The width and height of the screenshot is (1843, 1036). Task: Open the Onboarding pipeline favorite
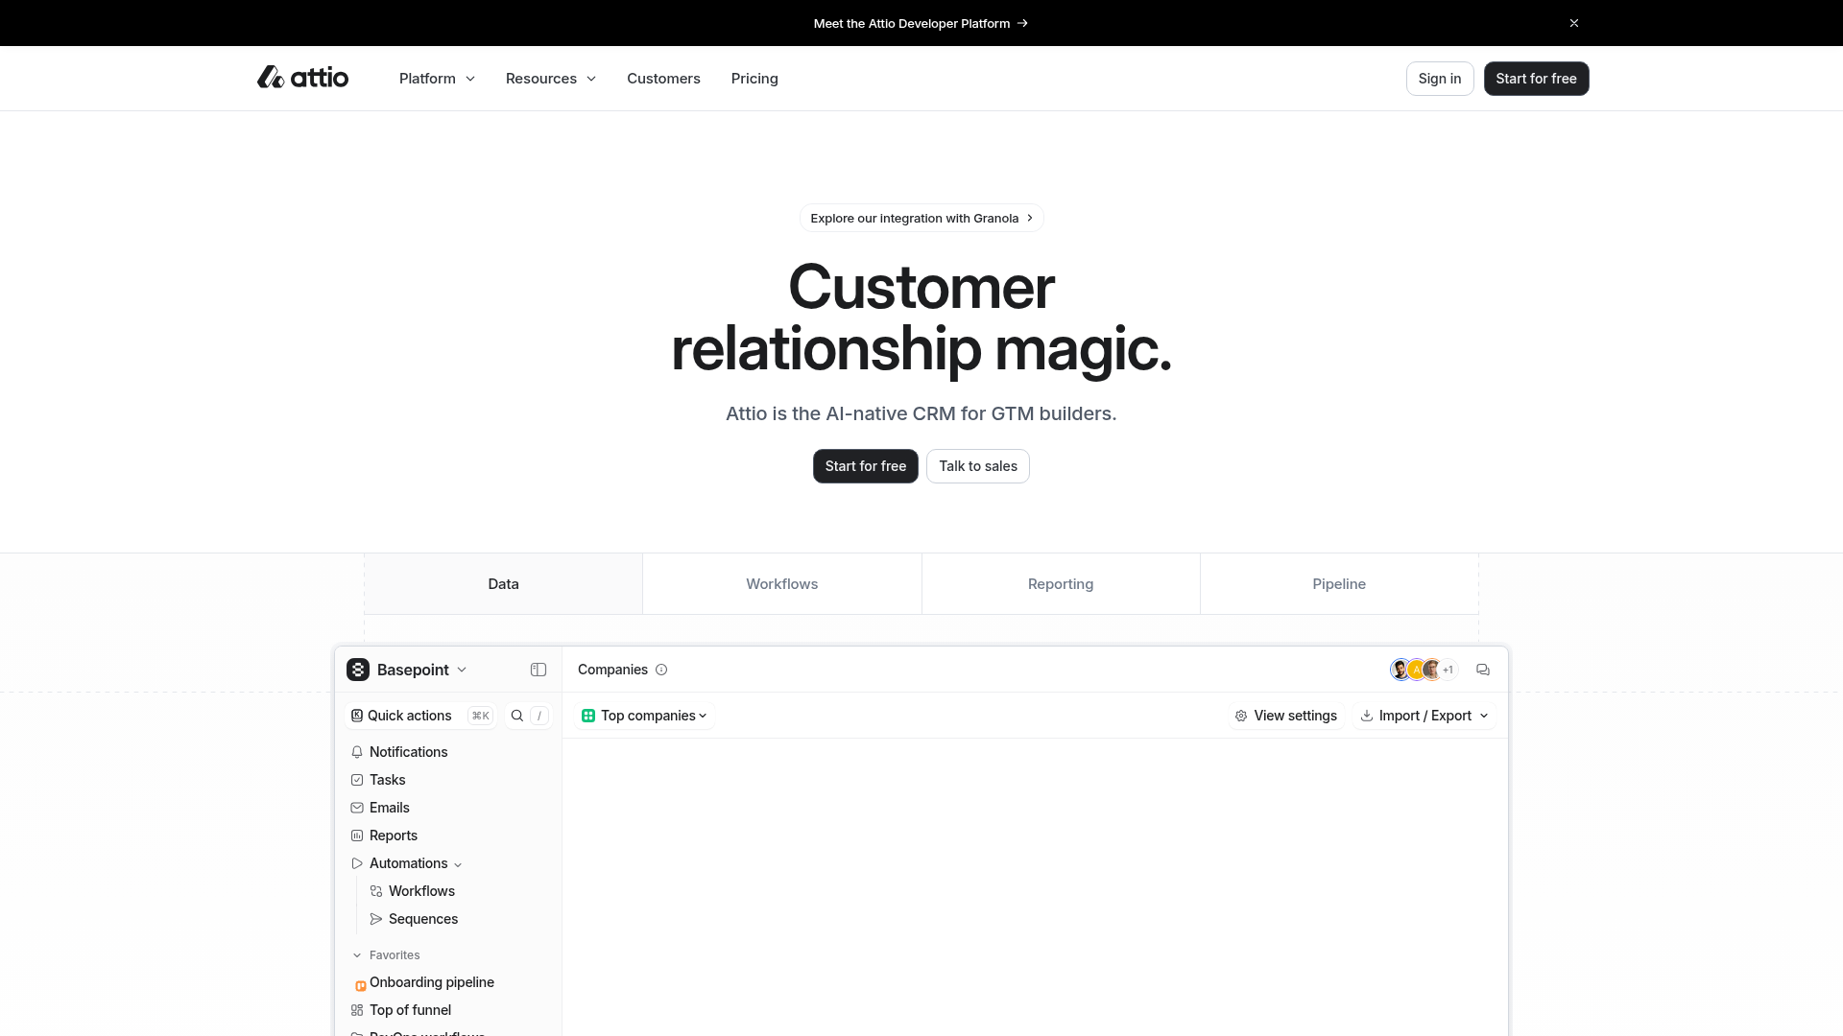tap(432, 982)
